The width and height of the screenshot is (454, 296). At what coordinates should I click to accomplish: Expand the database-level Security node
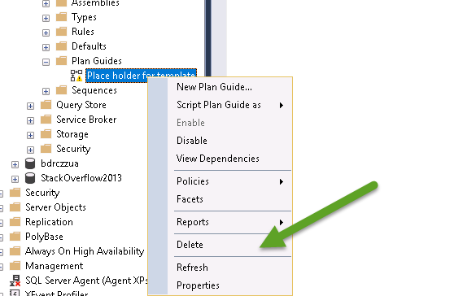tap(30, 150)
